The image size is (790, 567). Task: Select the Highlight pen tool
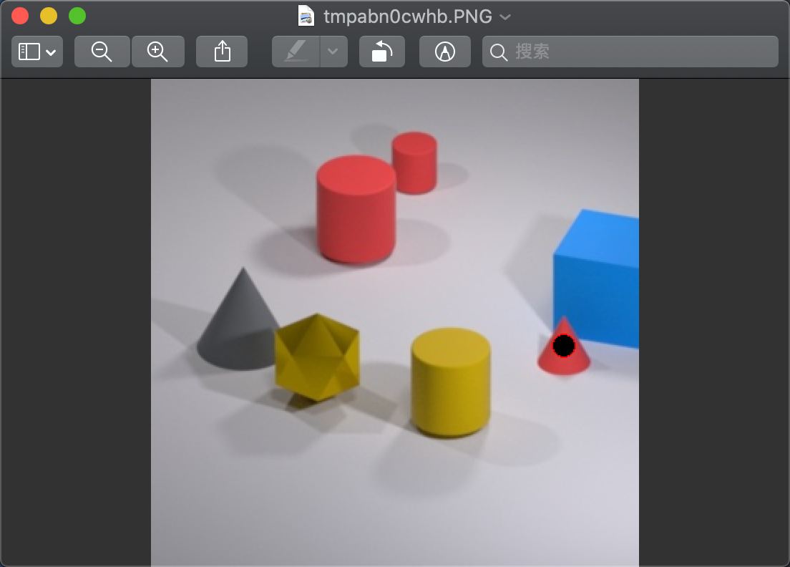click(296, 52)
